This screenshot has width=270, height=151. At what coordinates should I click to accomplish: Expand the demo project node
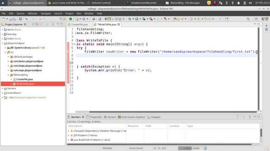[3, 30]
